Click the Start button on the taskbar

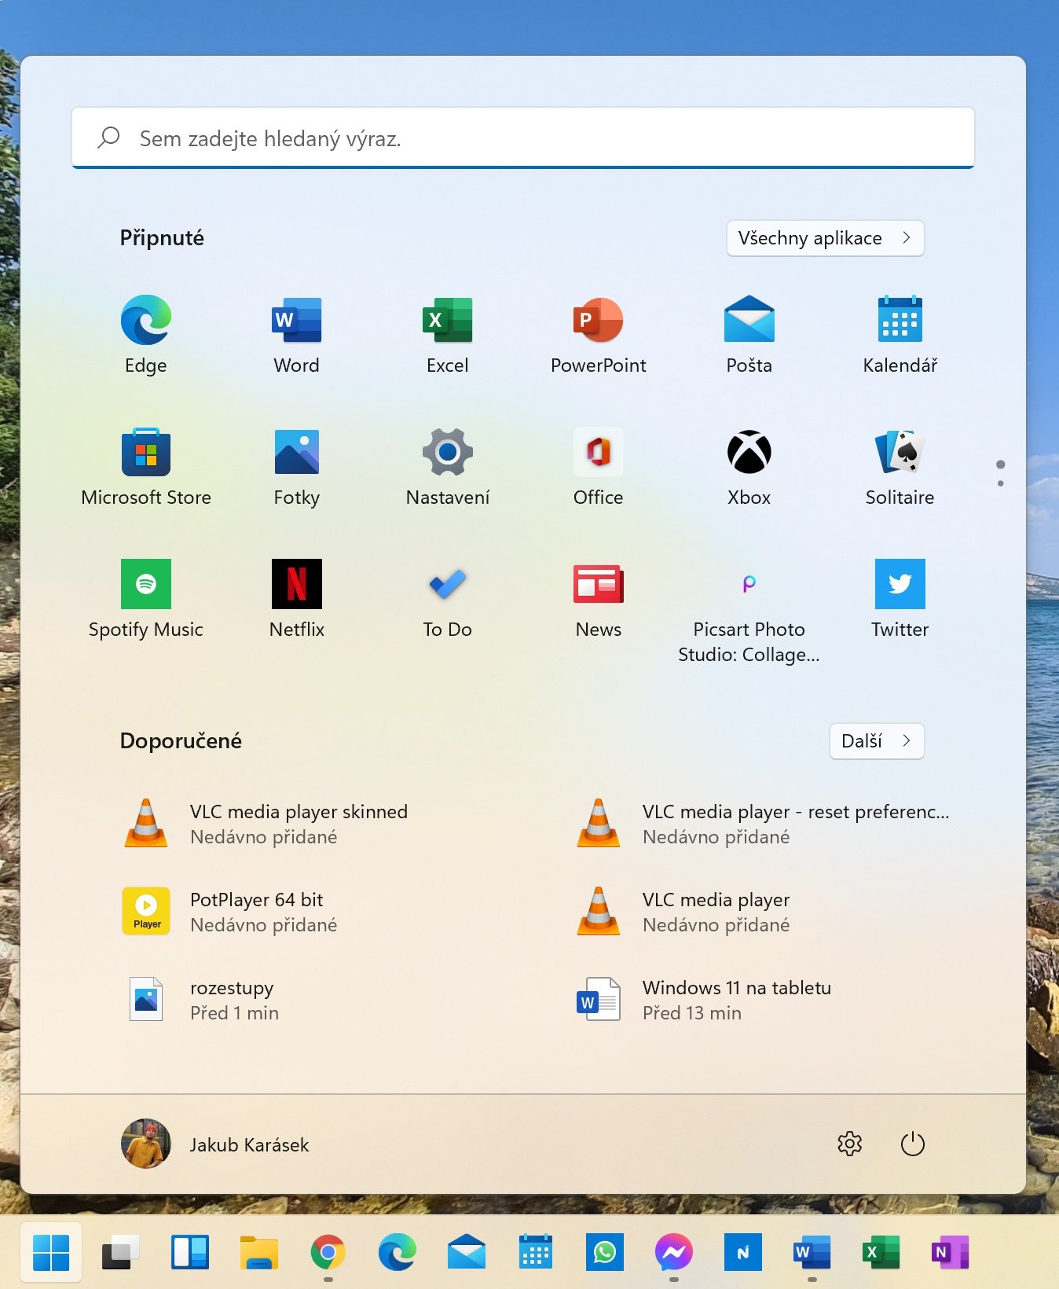pos(51,1252)
